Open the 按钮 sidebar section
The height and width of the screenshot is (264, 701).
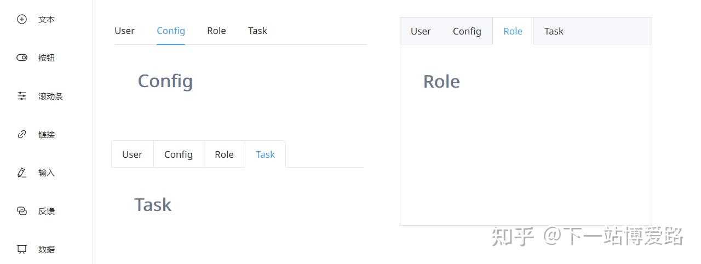click(47, 58)
